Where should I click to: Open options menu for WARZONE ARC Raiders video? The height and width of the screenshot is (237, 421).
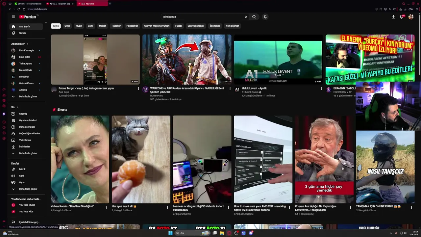tap(230, 89)
